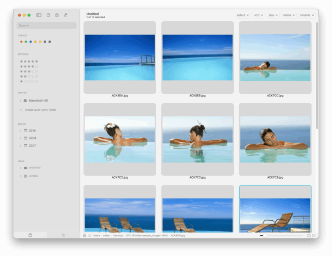The width and height of the screenshot is (332, 256).
Task: Open the settings gear tab at sidebar bottom
Action: [63, 235]
